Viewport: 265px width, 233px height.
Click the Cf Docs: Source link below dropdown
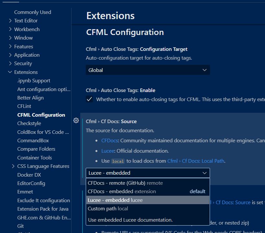(x=233, y=202)
